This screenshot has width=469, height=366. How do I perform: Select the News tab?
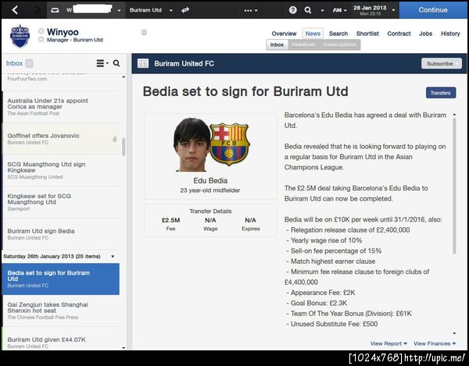click(x=313, y=34)
